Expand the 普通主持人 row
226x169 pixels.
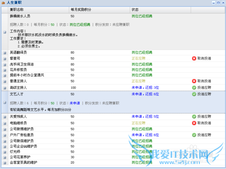pyautogui.click(x=5, y=82)
